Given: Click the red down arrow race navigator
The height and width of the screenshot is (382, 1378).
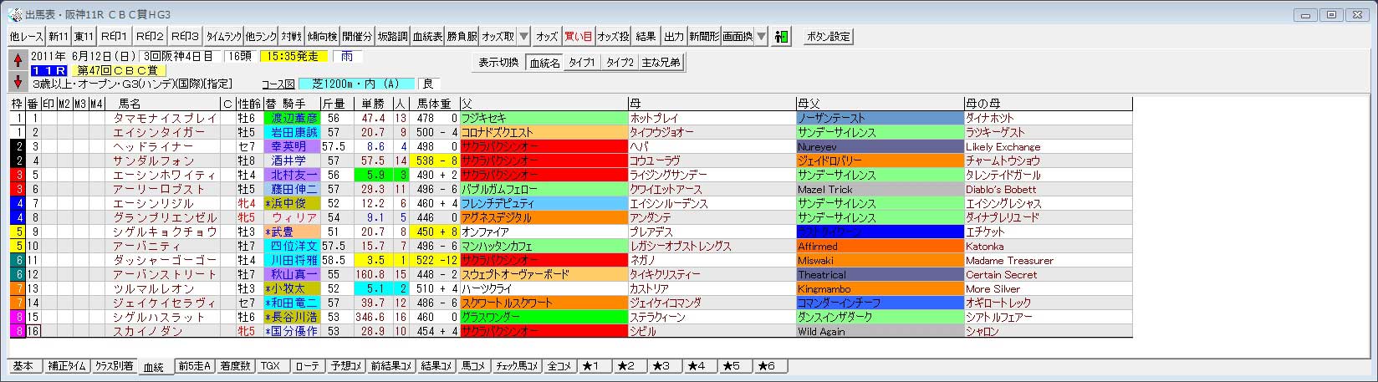Looking at the screenshot, I should [17, 81].
